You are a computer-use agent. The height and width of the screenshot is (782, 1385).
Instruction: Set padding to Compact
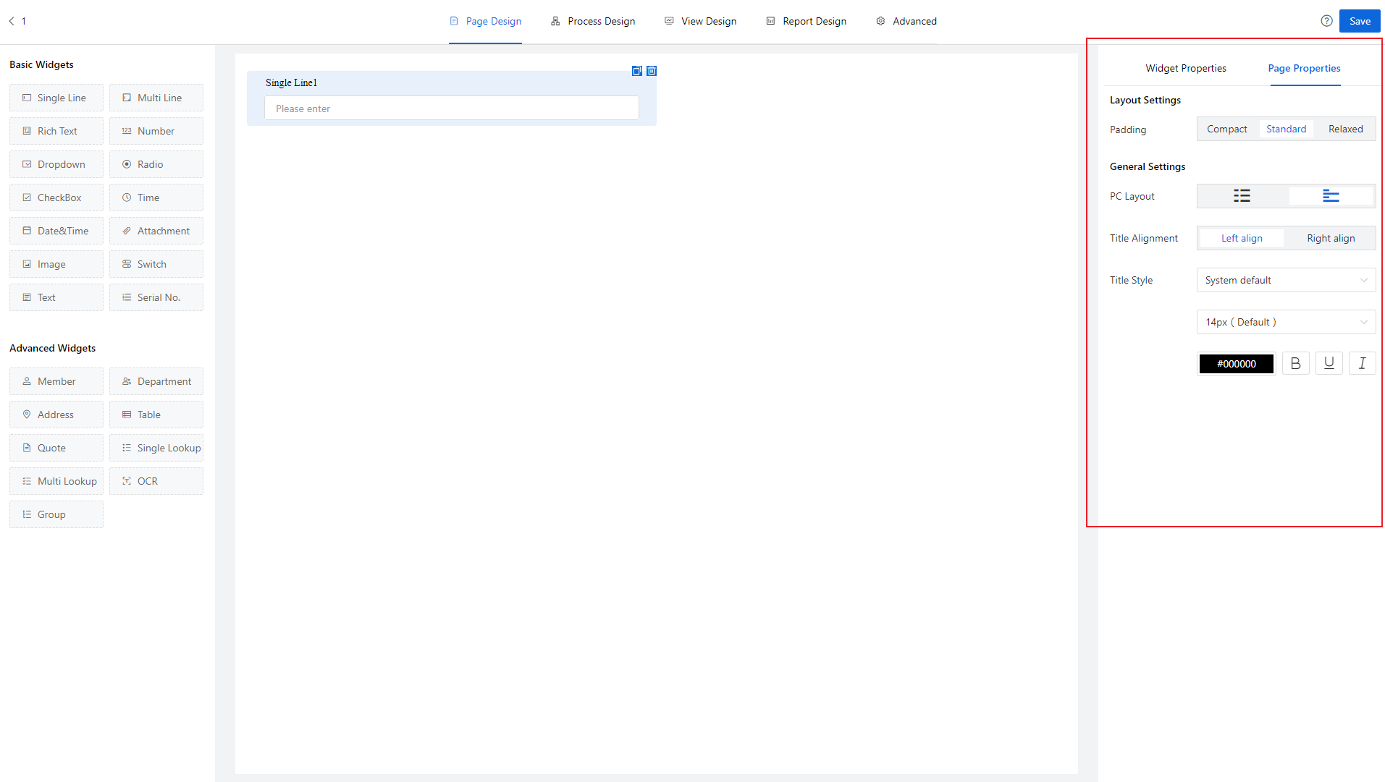coord(1226,129)
